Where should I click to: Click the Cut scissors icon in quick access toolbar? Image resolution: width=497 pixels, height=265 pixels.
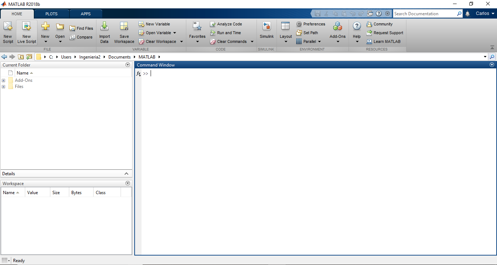point(326,14)
